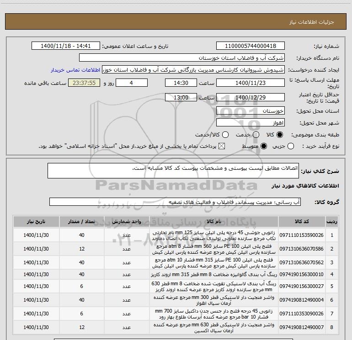The width and height of the screenshot is (352, 340).
Task: Click product code 0974190812490004
Action: click(302, 300)
